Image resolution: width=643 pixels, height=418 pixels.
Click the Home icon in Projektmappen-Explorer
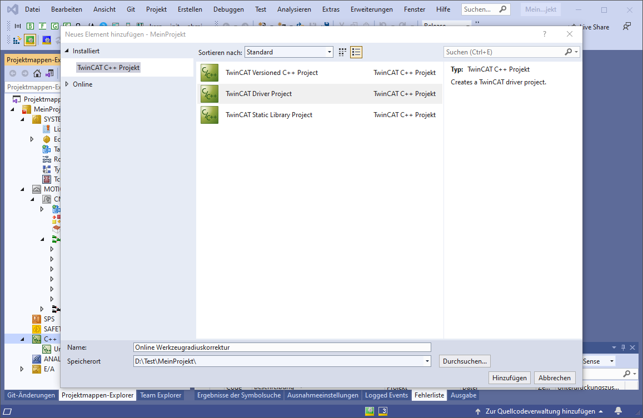pyautogui.click(x=37, y=73)
